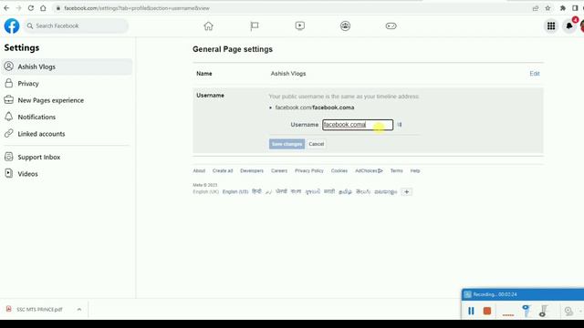Open About footer link
The width and height of the screenshot is (584, 328).
point(199,170)
